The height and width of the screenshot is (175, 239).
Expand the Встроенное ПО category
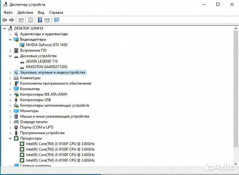pyautogui.click(x=10, y=50)
